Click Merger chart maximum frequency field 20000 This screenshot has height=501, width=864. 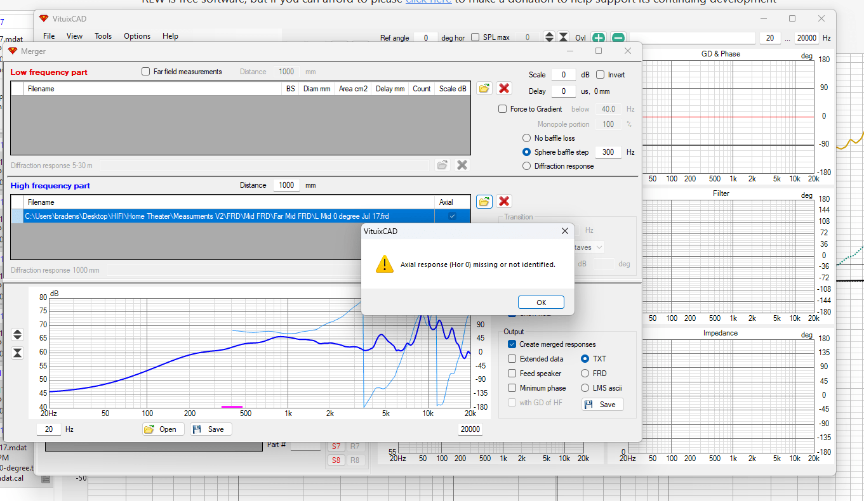pos(470,429)
